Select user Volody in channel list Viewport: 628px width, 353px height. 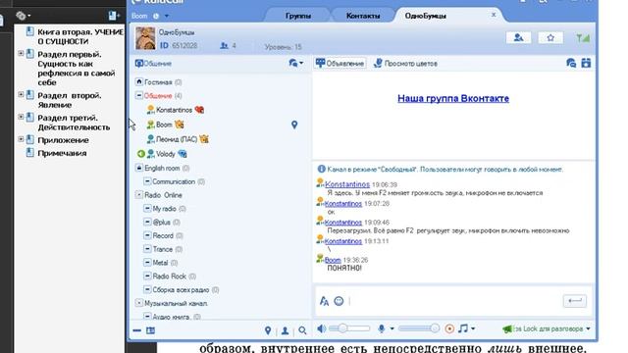166,154
